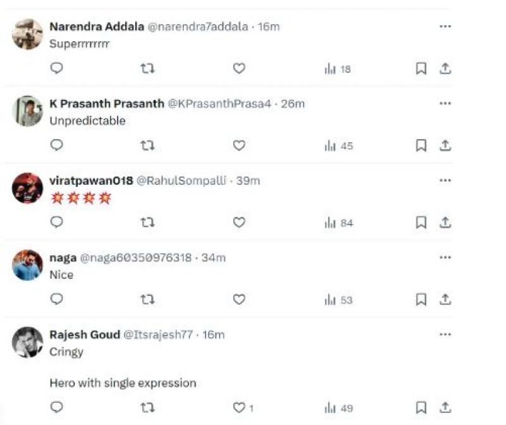Reply to Rajesh Goud's "Cringy" tweet
The width and height of the screenshot is (506, 425).
57,408
